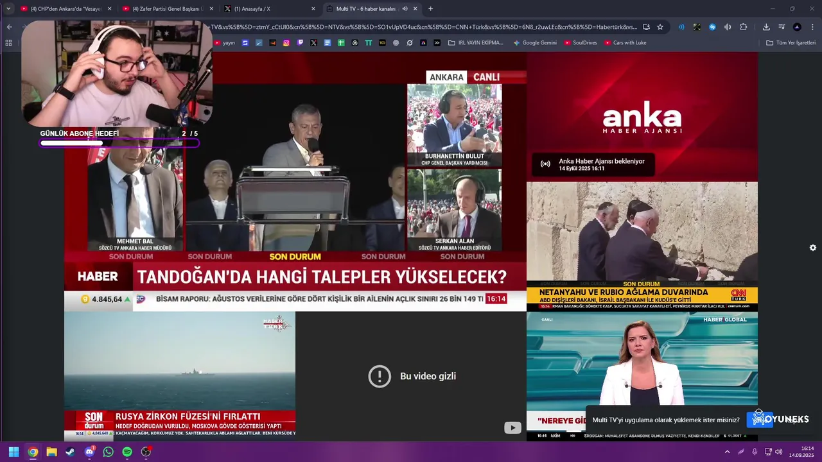822x462 pixels.
Task: Expand the system tray hidden icons chevron
Action: pos(727,452)
